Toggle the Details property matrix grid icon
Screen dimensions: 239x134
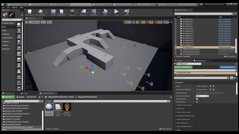232,78
